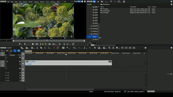Image resolution: width=173 pixels, height=97 pixels.
Task: Click the voice-over microphone icon
Action: click(113, 48)
